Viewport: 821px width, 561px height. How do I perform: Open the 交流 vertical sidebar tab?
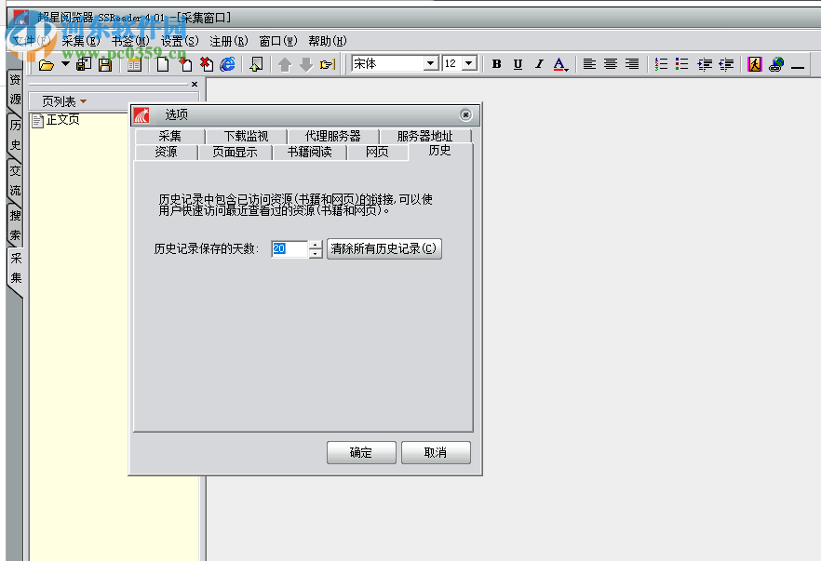point(15,180)
